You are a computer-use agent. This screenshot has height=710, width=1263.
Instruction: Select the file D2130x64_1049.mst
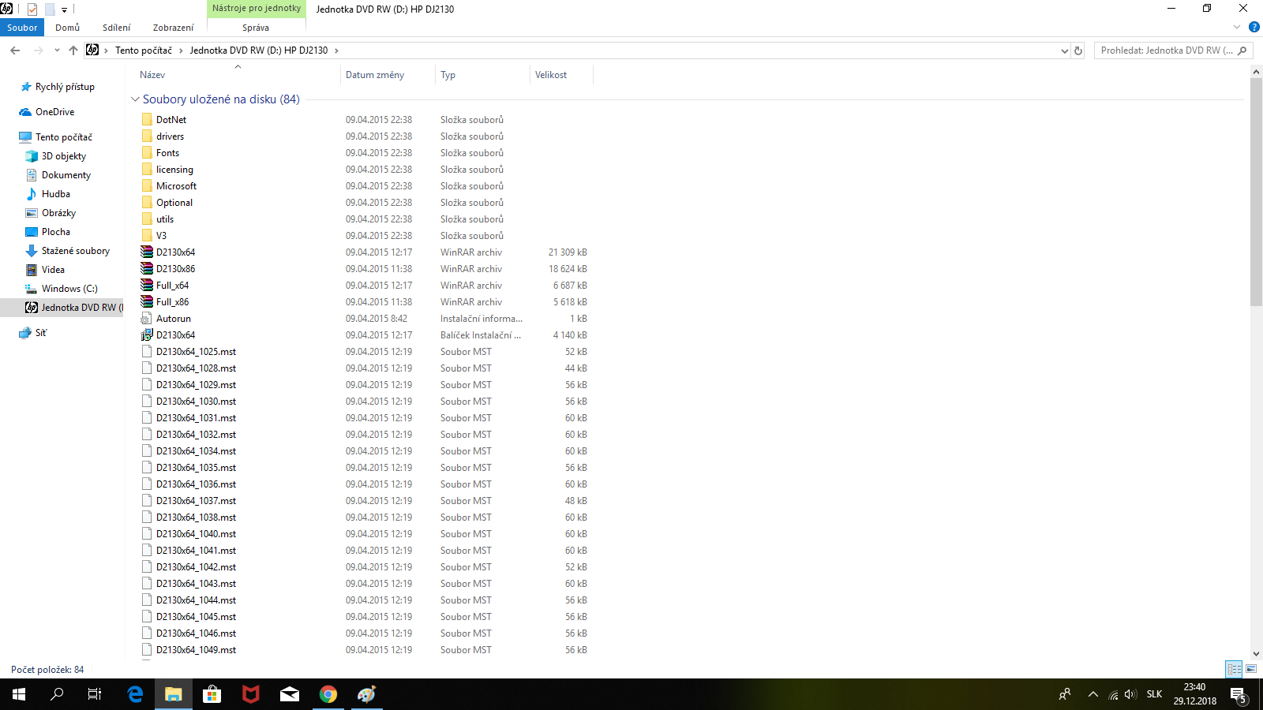(196, 650)
